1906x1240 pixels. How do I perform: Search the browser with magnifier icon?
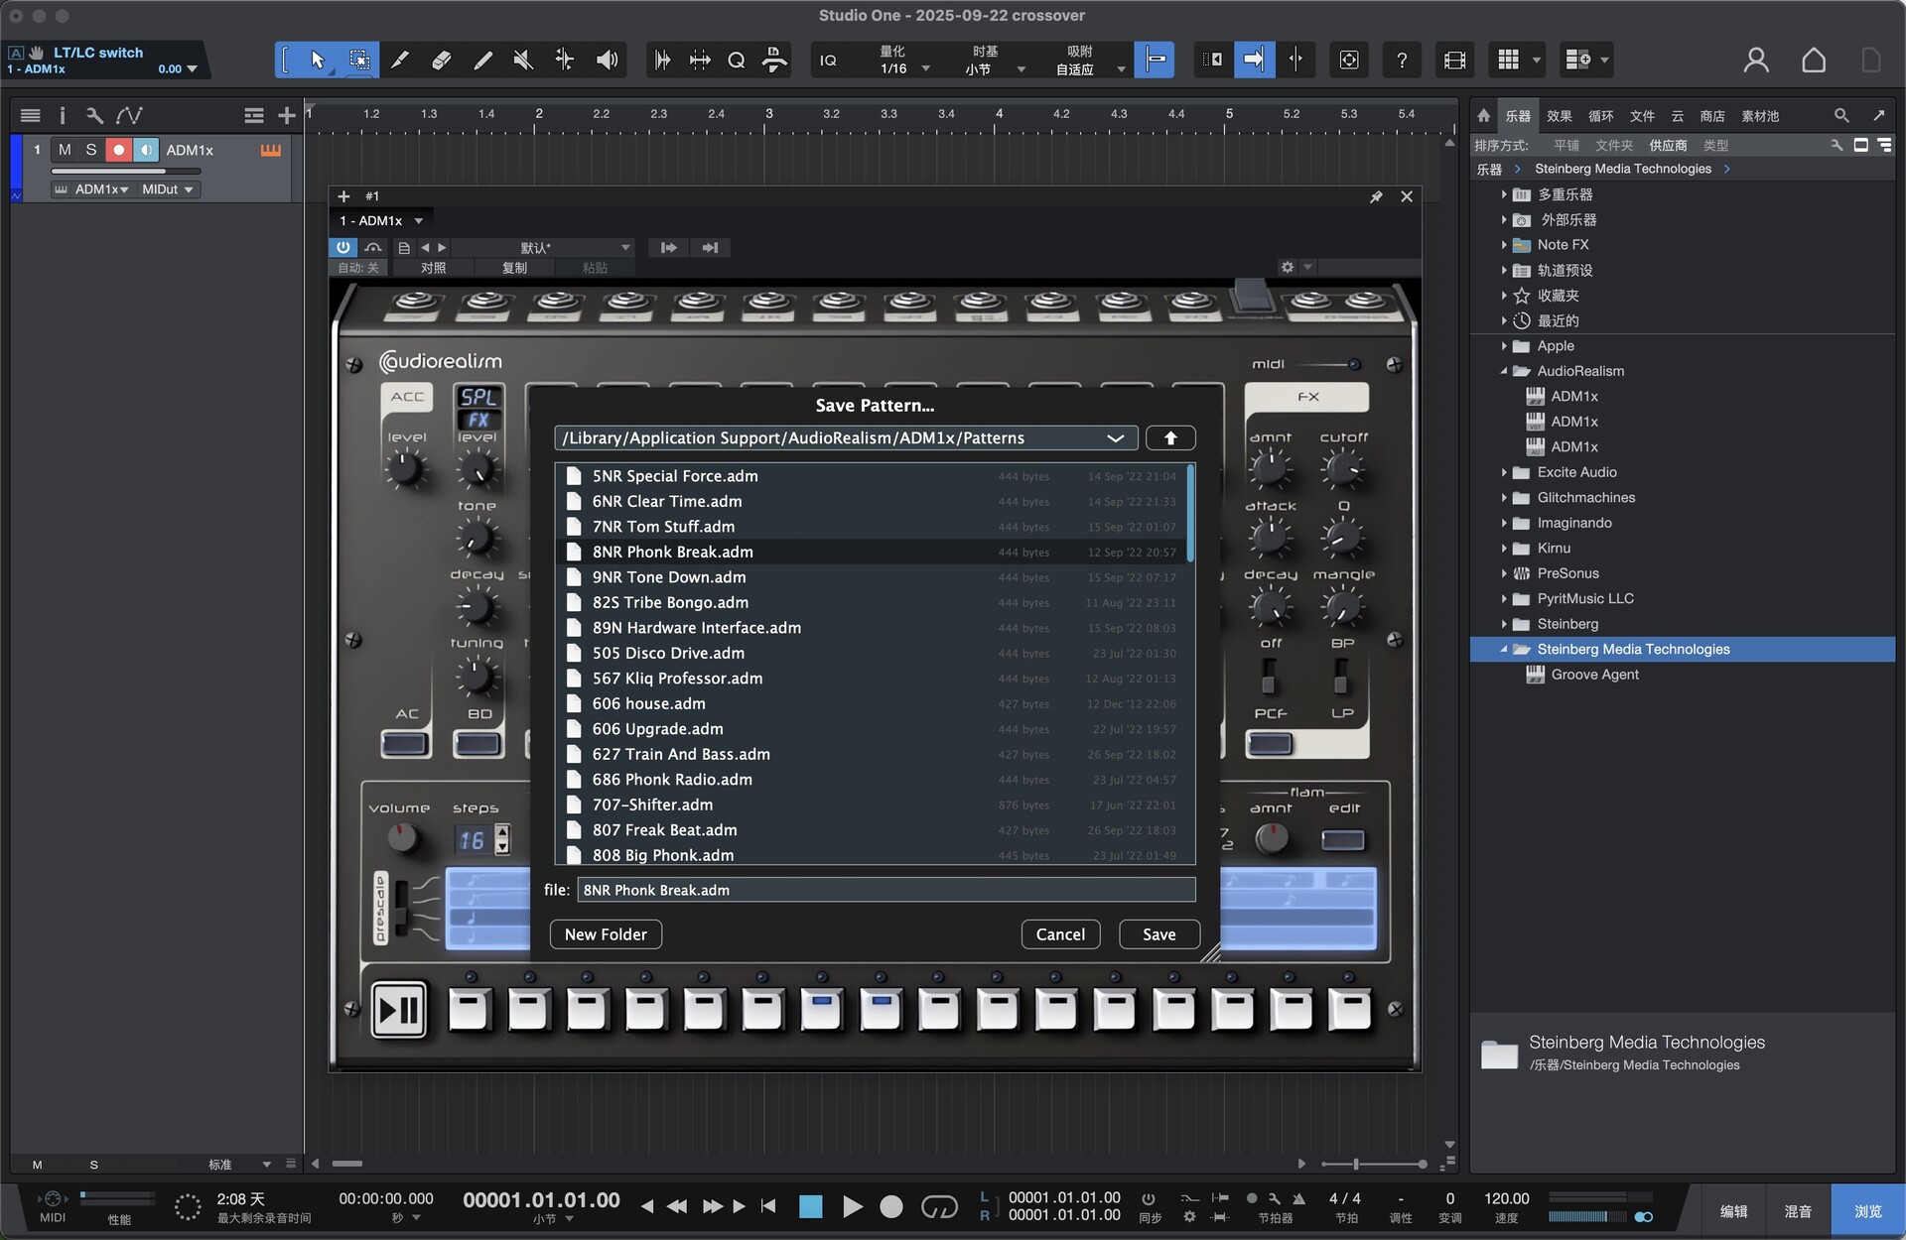(1841, 116)
